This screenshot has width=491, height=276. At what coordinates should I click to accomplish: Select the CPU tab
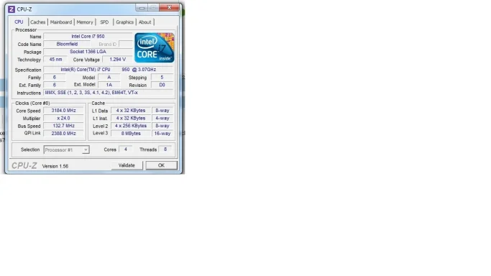pos(19,22)
